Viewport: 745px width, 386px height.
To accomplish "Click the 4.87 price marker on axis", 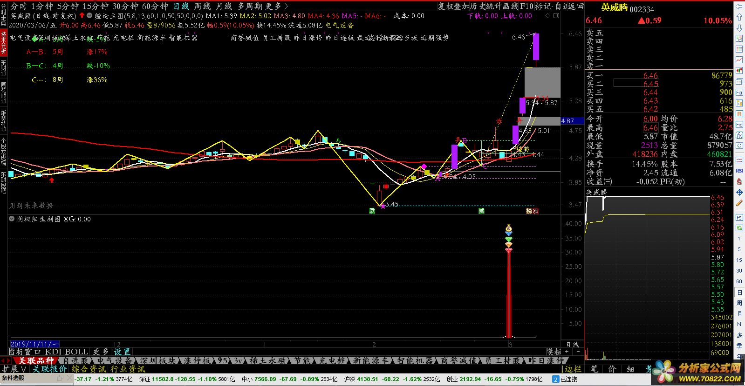I will [572, 120].
